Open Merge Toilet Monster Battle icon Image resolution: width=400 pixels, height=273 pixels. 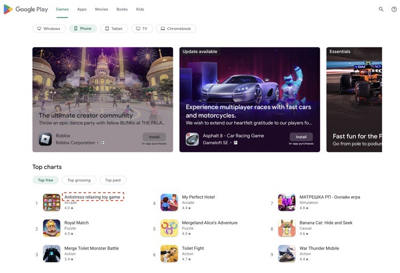[52, 254]
